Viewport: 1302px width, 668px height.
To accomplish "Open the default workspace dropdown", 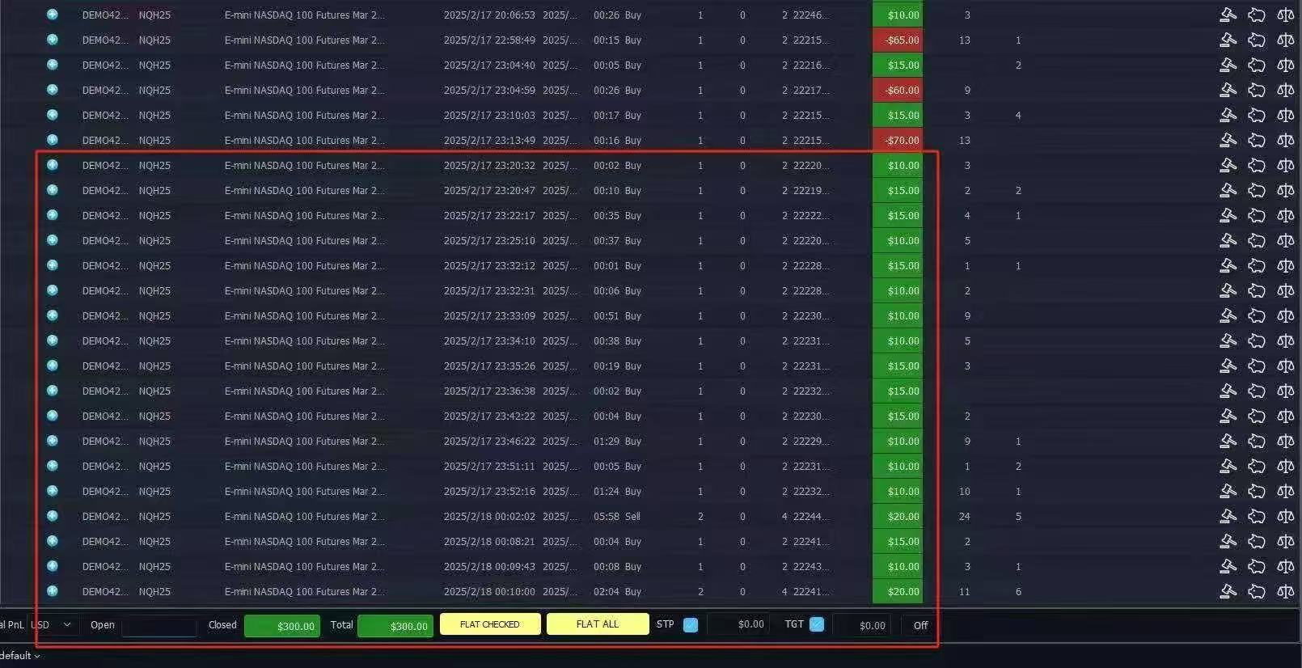I will pyautogui.click(x=19, y=655).
